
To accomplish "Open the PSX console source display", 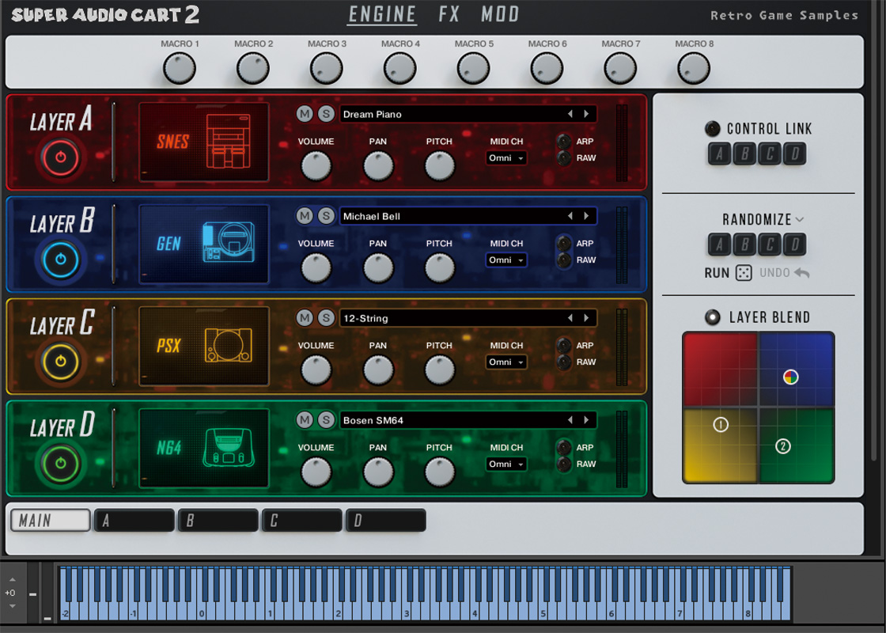I will (x=204, y=346).
